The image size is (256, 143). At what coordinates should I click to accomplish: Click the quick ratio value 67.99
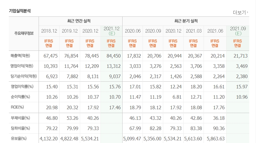tap(135, 128)
